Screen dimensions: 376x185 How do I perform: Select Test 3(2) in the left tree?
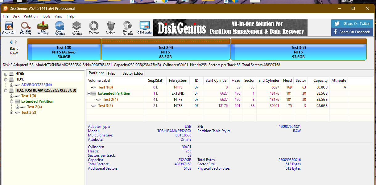[29, 112]
